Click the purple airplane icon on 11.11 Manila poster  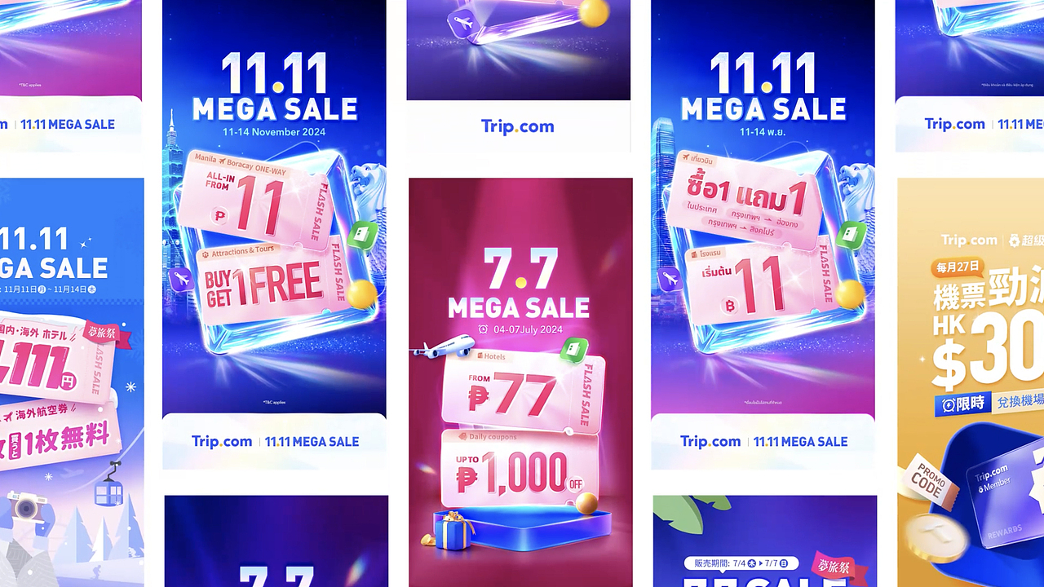(183, 282)
